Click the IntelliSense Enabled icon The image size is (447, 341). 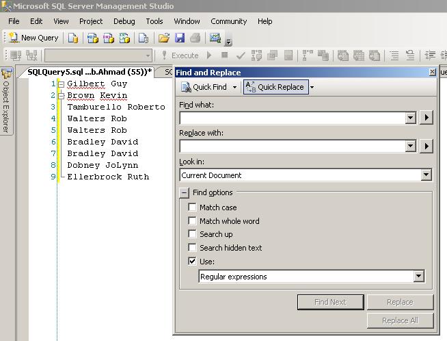[x=288, y=55]
